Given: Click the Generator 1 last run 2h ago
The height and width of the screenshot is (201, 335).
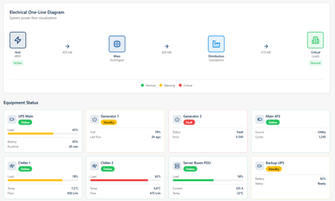Looking at the screenshot, I should 156,137.
